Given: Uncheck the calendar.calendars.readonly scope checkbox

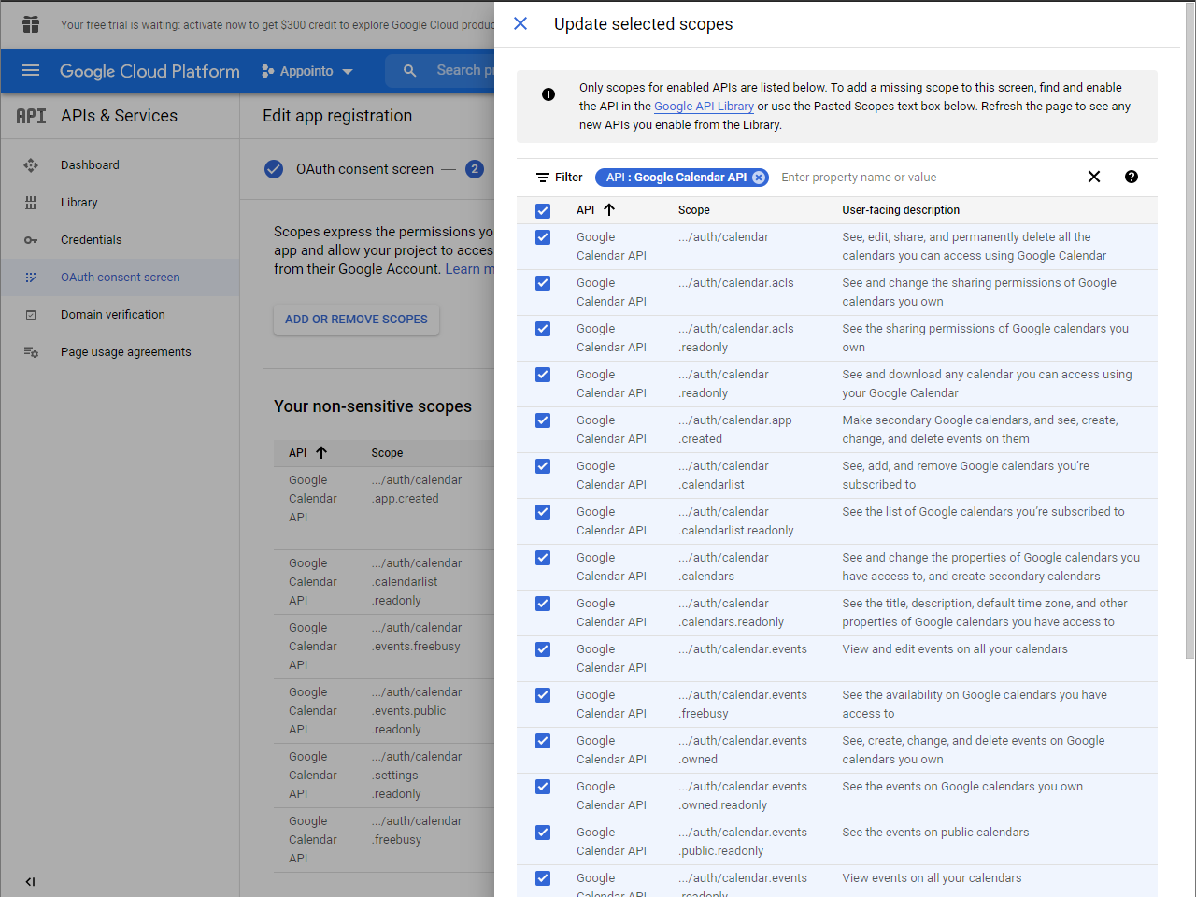Looking at the screenshot, I should [x=543, y=604].
